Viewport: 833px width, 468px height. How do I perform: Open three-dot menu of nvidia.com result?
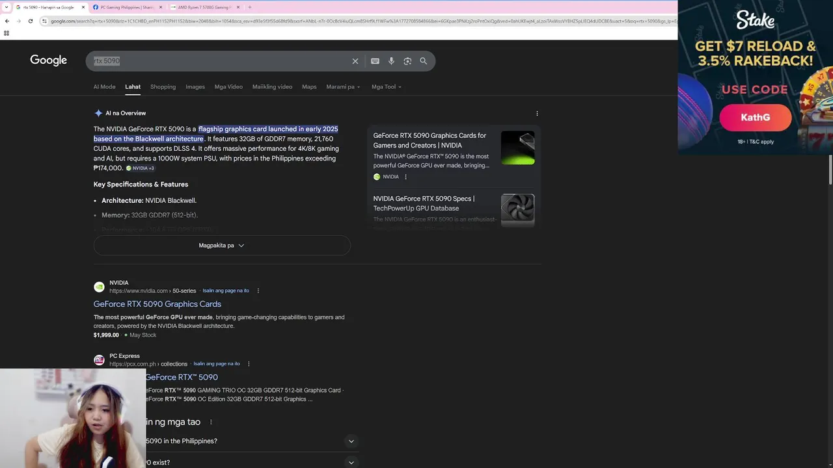pos(258,291)
